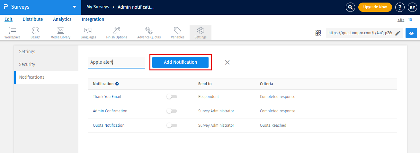Enable the Thank You Email toggle

coord(172,97)
